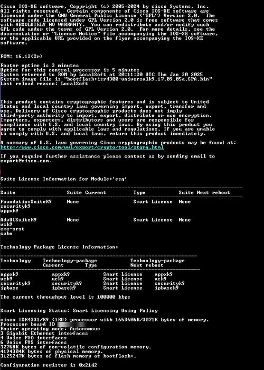Select the 'Technology Package License Information:' heading
264x370 pixels.
pyautogui.click(x=59, y=247)
